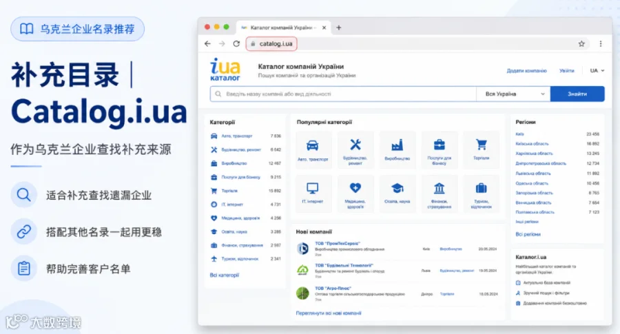
Task: Click the i.ua каталог logo
Action: point(225,70)
